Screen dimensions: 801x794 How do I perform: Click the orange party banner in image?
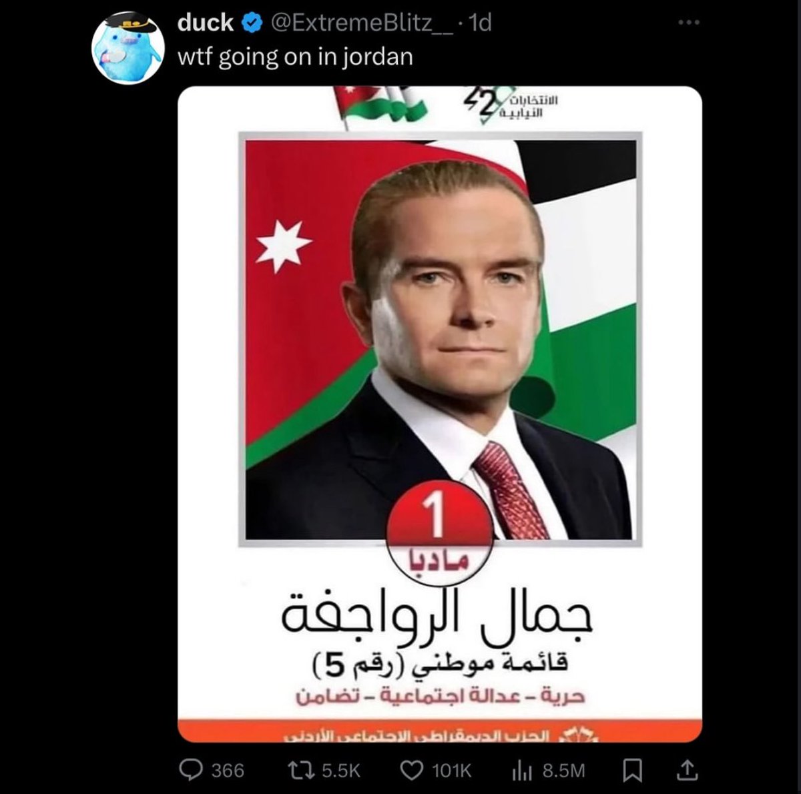click(440, 731)
